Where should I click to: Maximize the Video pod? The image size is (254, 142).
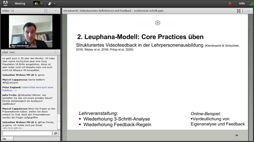point(46,11)
